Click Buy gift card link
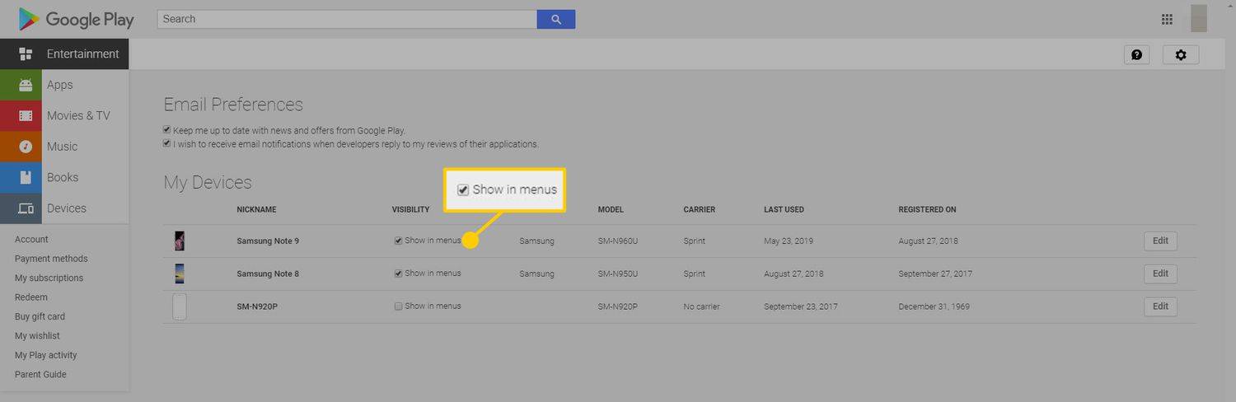Screen dimensions: 1236x402 [x=40, y=316]
